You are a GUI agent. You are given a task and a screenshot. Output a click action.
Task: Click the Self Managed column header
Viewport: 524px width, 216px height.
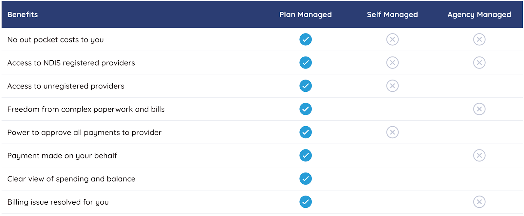pos(392,15)
